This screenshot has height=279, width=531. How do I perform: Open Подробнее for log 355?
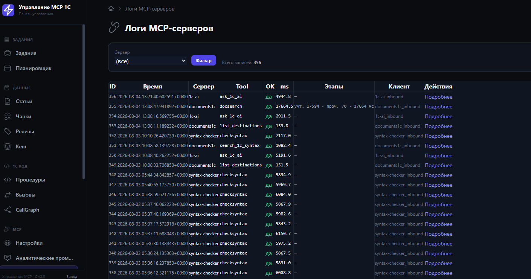(439, 107)
